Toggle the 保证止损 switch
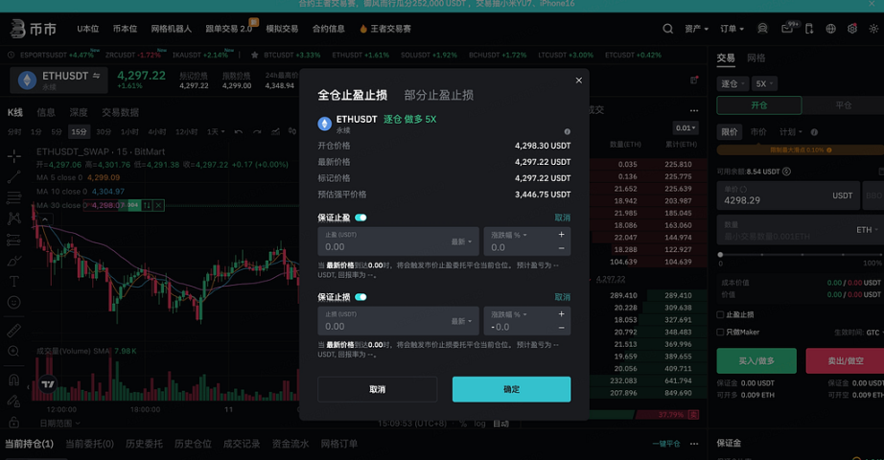This screenshot has height=460, width=884. [x=361, y=297]
